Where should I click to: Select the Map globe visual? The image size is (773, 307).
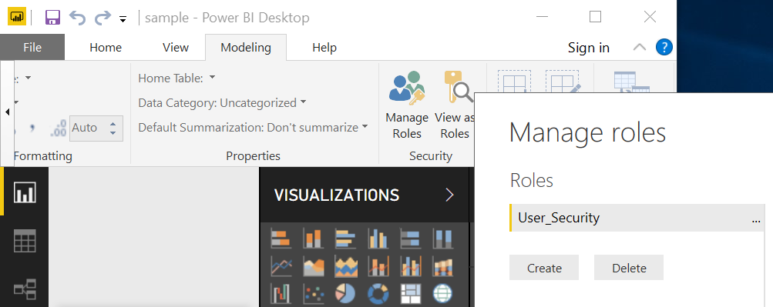(442, 294)
